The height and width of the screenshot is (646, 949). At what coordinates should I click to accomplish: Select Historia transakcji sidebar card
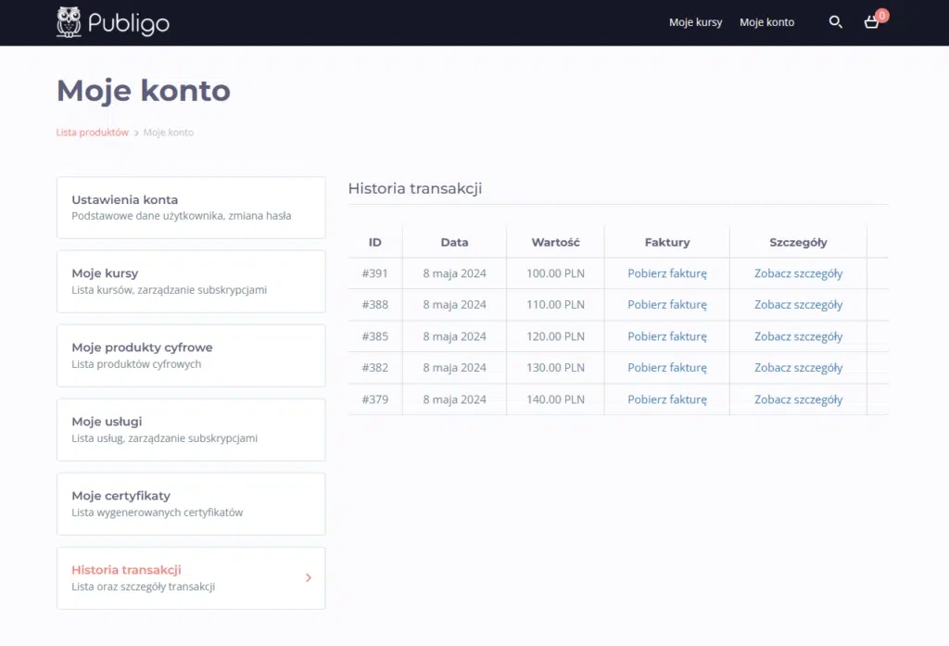pos(191,578)
